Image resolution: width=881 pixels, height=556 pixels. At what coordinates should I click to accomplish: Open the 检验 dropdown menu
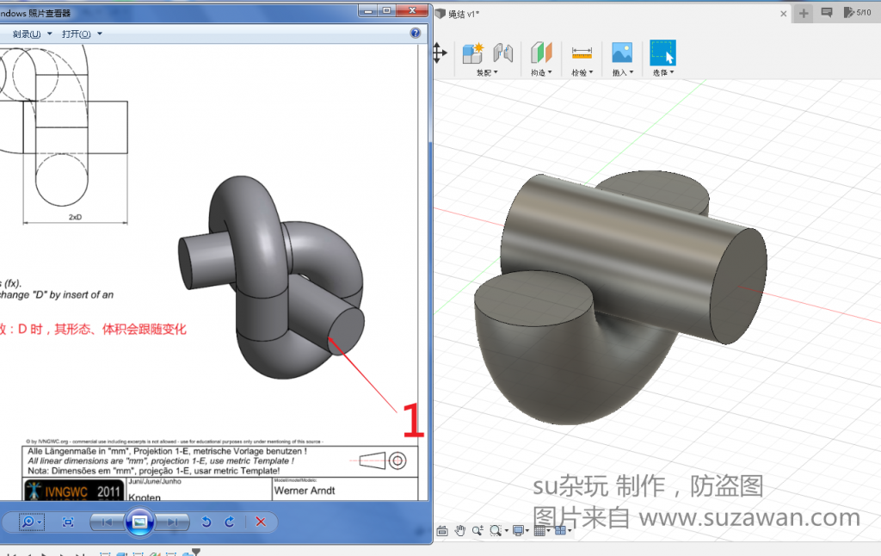click(x=582, y=72)
